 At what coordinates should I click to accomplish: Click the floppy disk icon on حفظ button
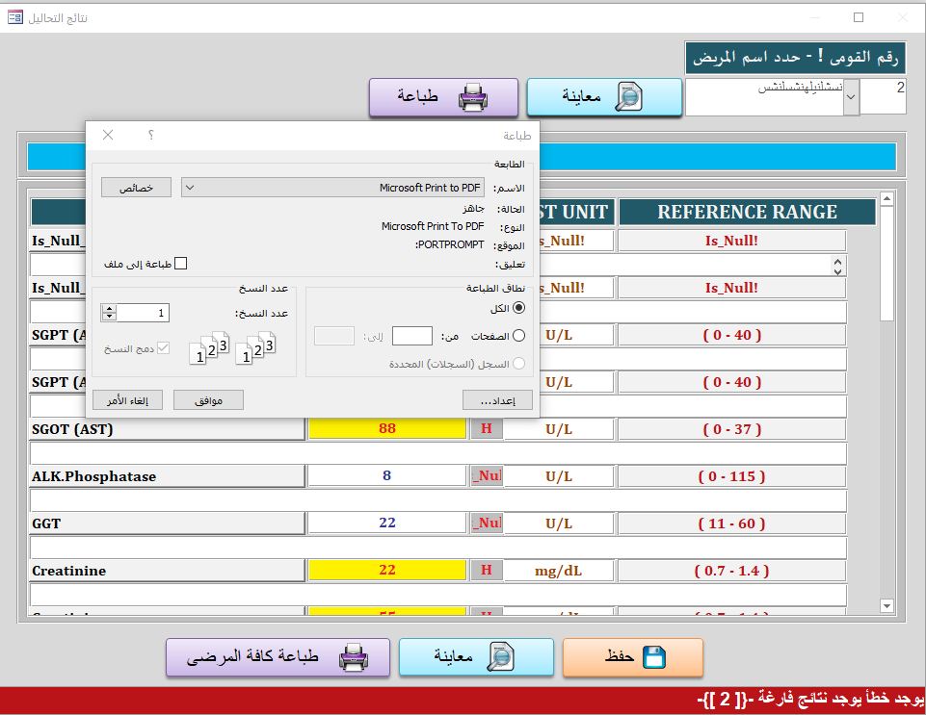coord(654,657)
